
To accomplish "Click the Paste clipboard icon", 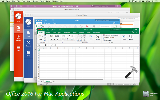I will click(40, 36).
